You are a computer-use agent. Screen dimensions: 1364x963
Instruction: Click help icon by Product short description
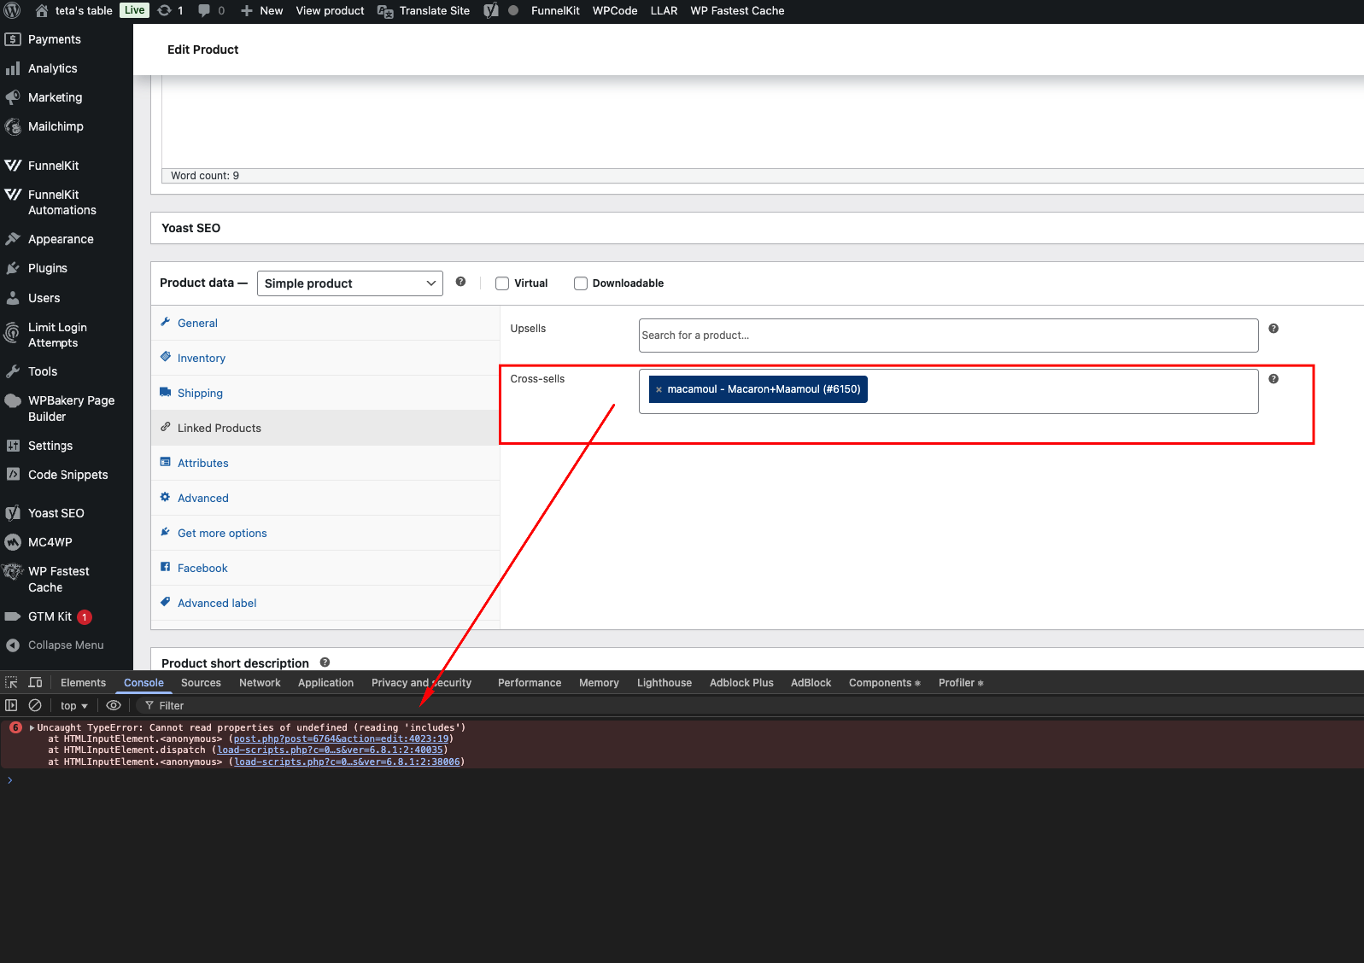[x=325, y=662]
